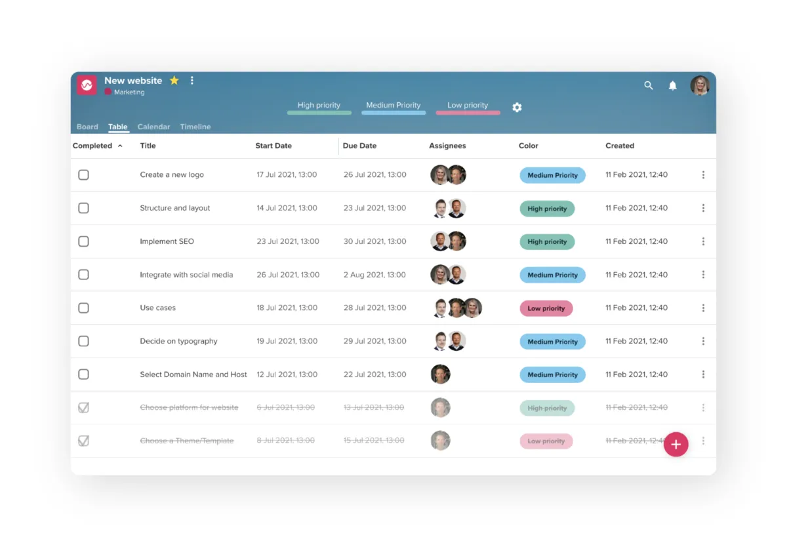Open notifications bell icon
The width and height of the screenshot is (787, 547).
[x=672, y=85]
